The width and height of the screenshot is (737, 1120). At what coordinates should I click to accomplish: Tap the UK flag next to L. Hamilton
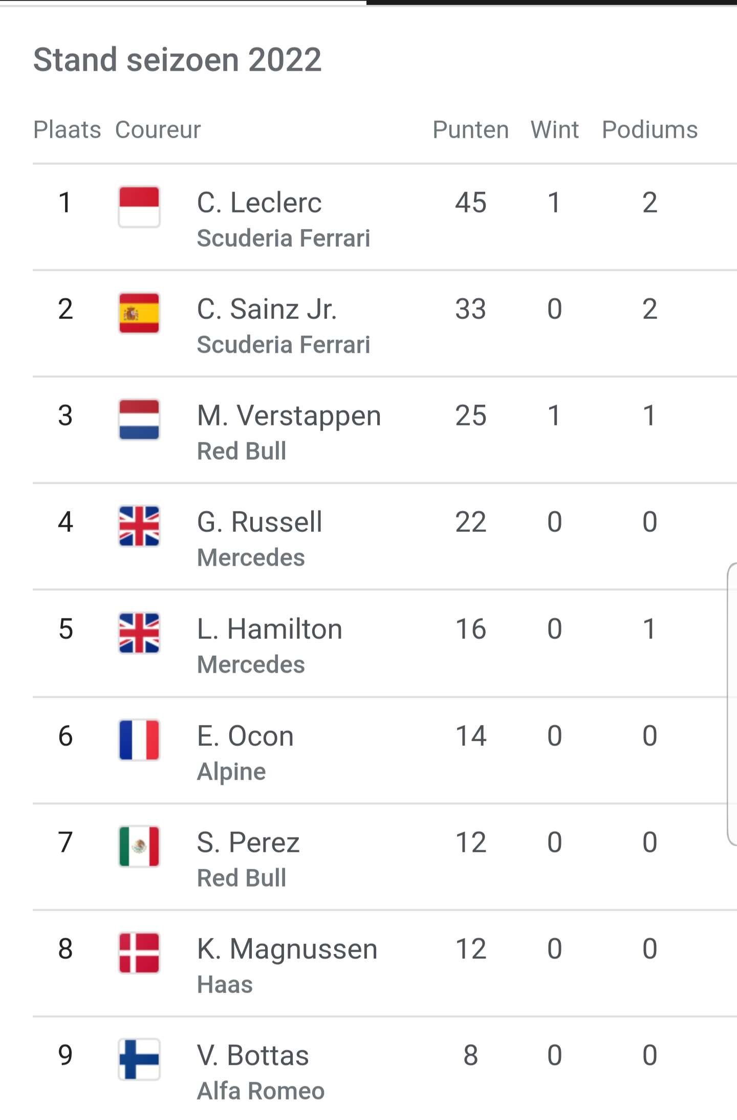[x=139, y=633]
